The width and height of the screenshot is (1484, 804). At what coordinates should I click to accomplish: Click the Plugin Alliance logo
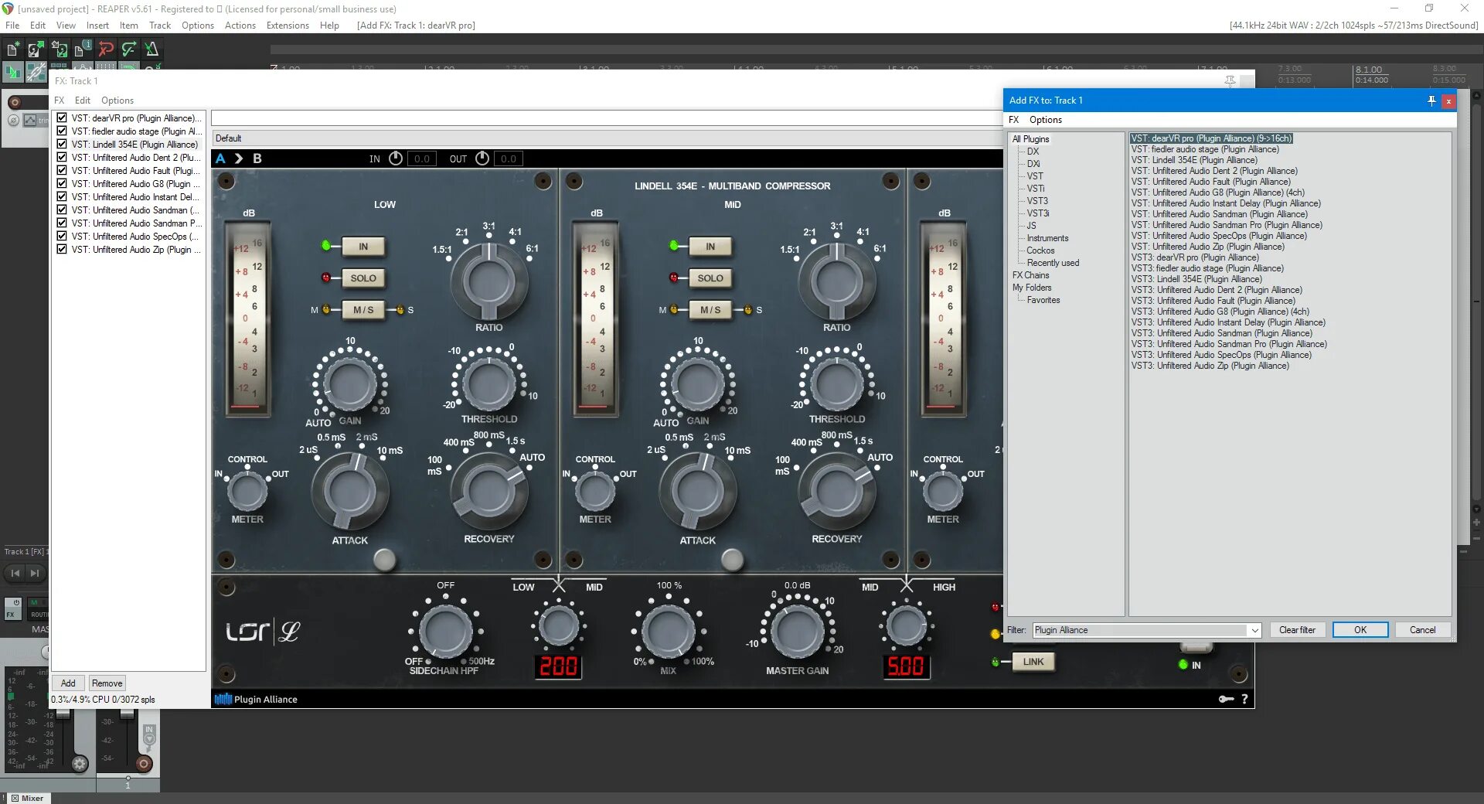click(x=256, y=700)
